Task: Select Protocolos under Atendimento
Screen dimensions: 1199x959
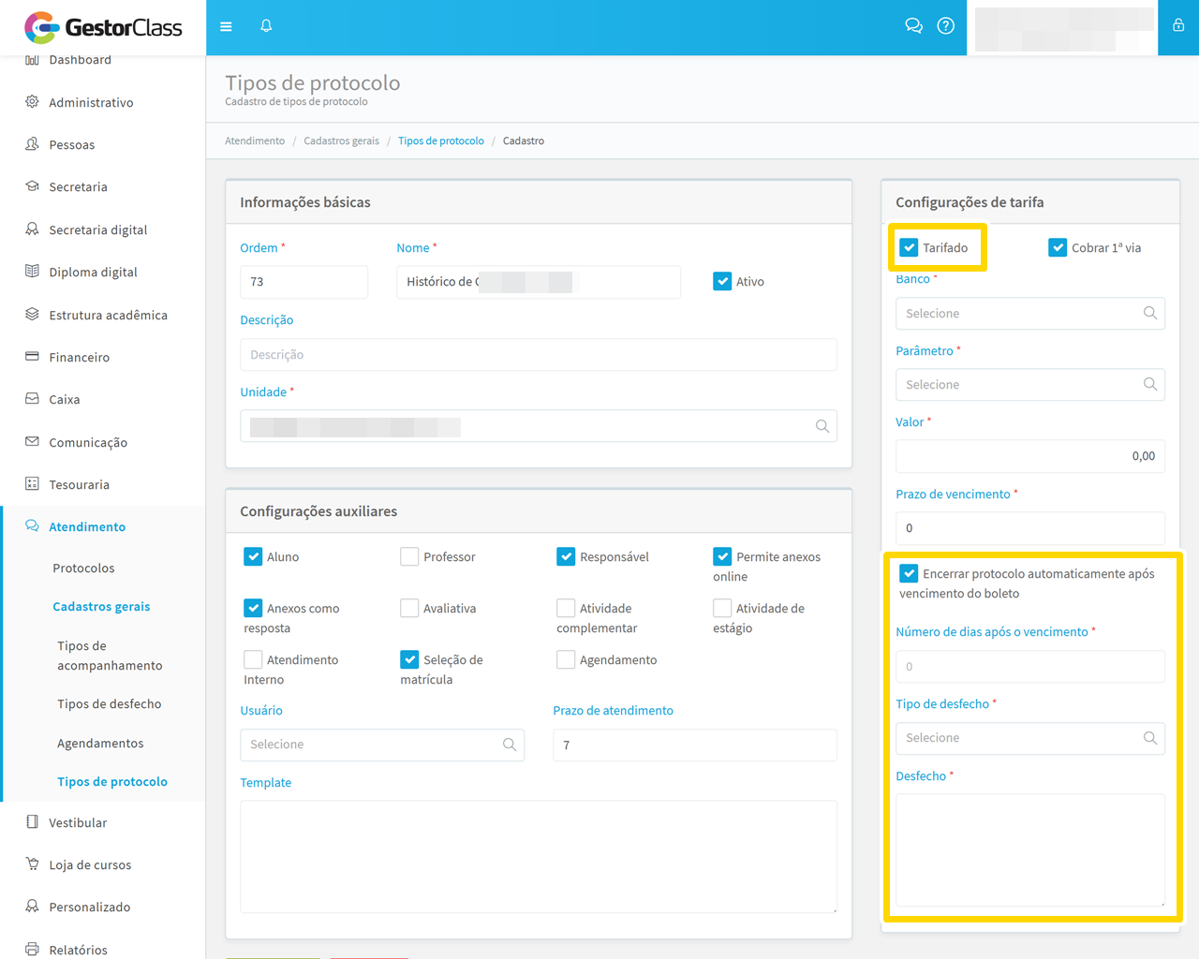Action: coord(83,568)
